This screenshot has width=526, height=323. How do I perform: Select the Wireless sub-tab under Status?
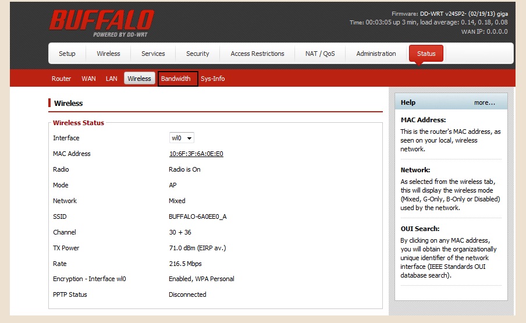click(139, 79)
